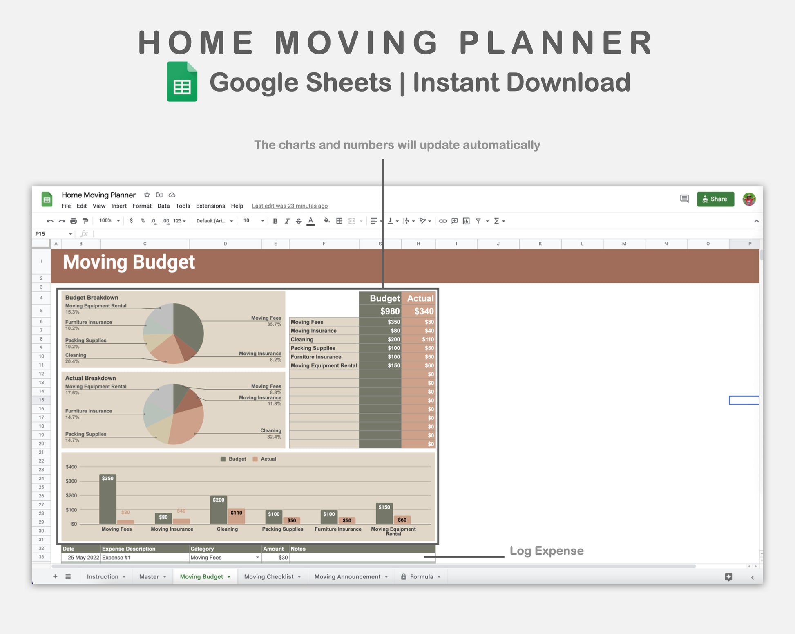The image size is (795, 634).
Task: Click the green Share button
Action: pos(715,199)
